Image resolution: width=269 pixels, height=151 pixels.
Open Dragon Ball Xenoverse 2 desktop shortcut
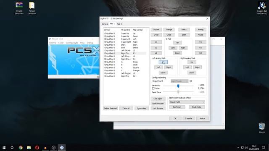pos(262,8)
